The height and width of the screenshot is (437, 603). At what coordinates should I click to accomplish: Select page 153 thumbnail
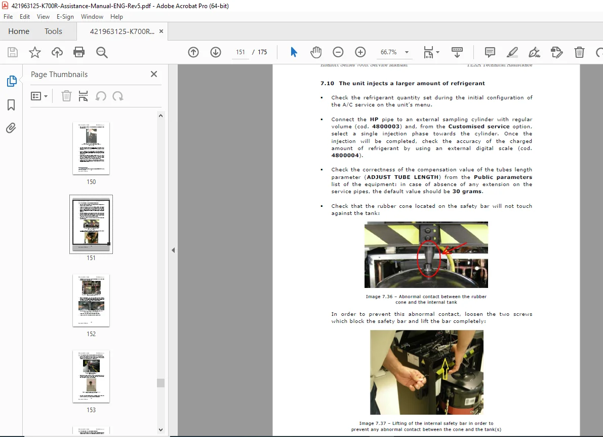91,377
